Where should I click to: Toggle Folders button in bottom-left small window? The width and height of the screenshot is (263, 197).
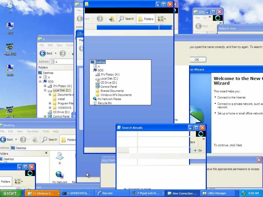(6, 181)
